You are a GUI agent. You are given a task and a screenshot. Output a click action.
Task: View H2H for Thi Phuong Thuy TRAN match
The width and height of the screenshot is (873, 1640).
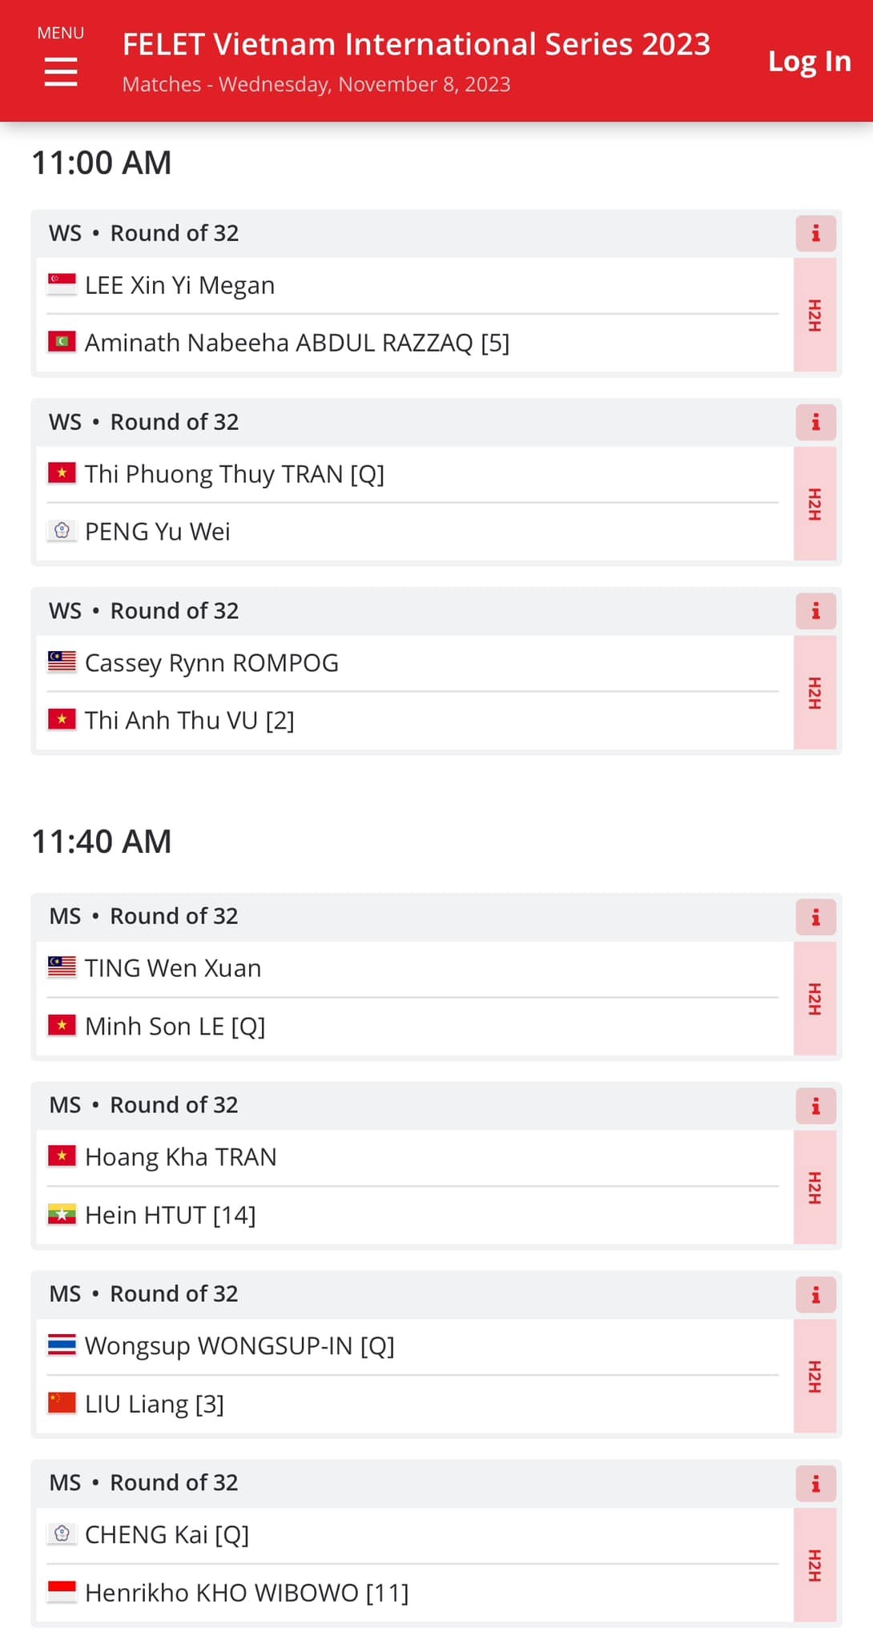click(x=815, y=504)
